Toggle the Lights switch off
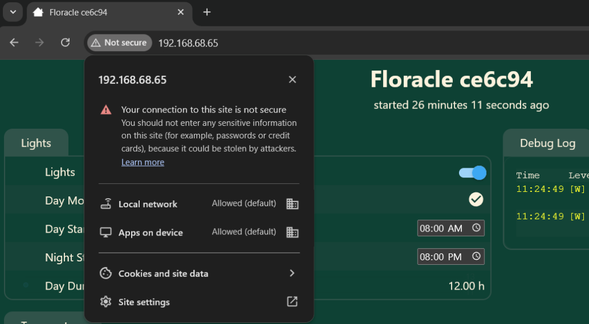Image resolution: width=589 pixels, height=324 pixels. (x=473, y=173)
